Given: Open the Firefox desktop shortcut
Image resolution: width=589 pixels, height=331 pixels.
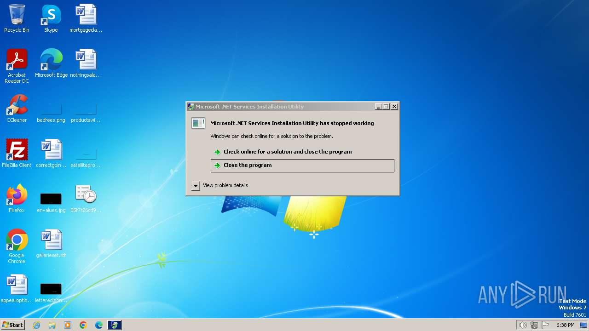Looking at the screenshot, I should pyautogui.click(x=17, y=199).
